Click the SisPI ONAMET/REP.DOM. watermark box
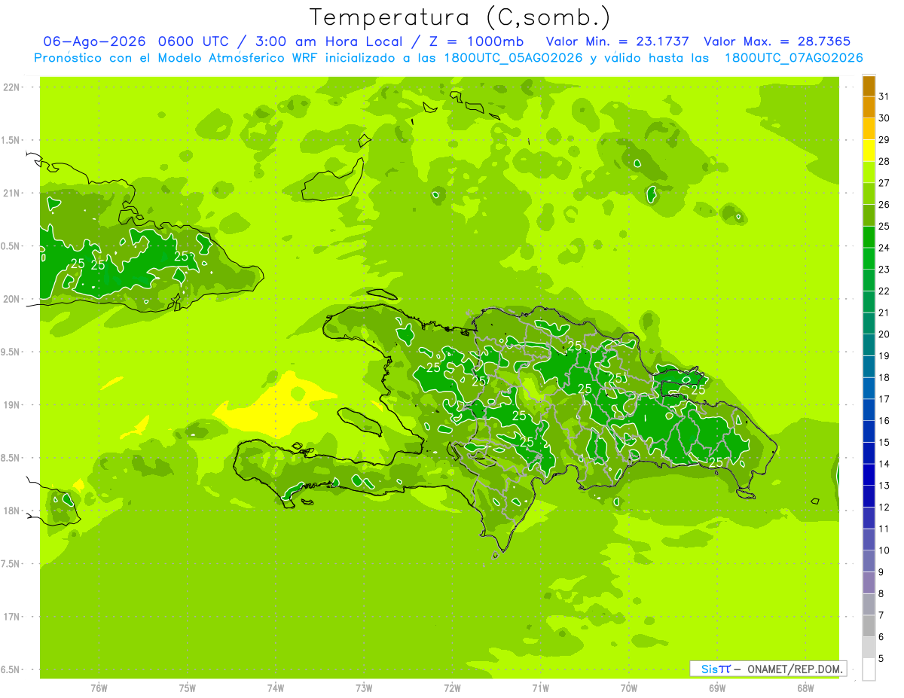The height and width of the screenshot is (698, 904). (768, 669)
